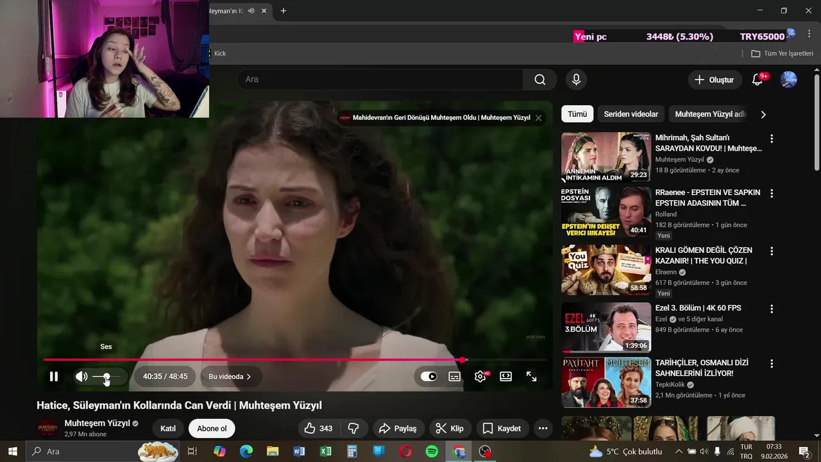This screenshot has width=821, height=462.
Task: Click the volume slider handle
Action: pos(106,377)
